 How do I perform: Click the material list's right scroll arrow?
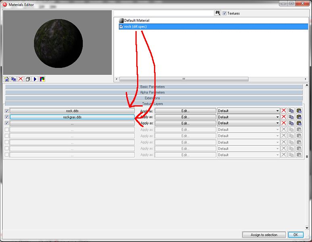click(x=306, y=79)
